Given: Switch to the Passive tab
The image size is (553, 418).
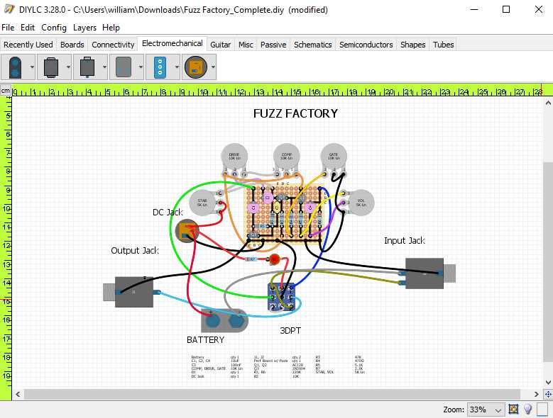Looking at the screenshot, I should tap(273, 45).
